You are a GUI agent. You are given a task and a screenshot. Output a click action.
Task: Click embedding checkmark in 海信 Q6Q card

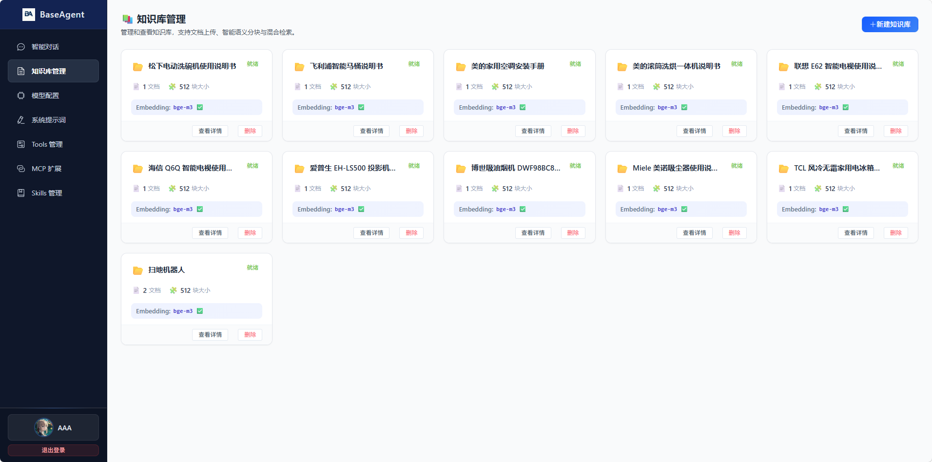pyautogui.click(x=200, y=209)
